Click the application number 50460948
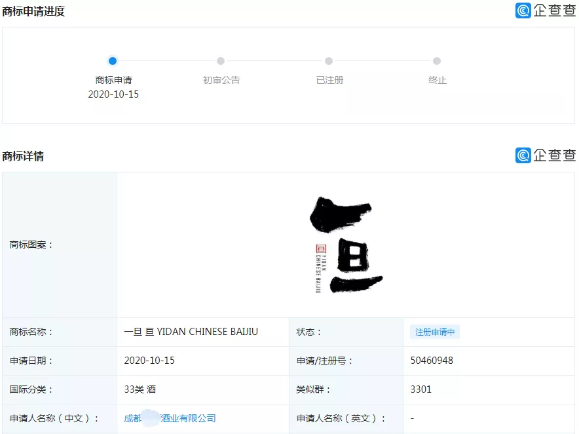This screenshot has width=579, height=434. pyautogui.click(x=433, y=361)
